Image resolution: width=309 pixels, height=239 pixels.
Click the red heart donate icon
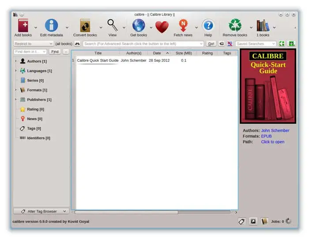[x=162, y=27]
